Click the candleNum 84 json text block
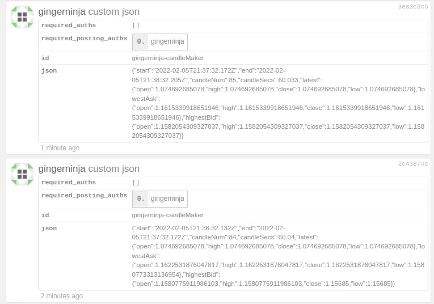This screenshot has width=434, height=304. (x=278, y=256)
